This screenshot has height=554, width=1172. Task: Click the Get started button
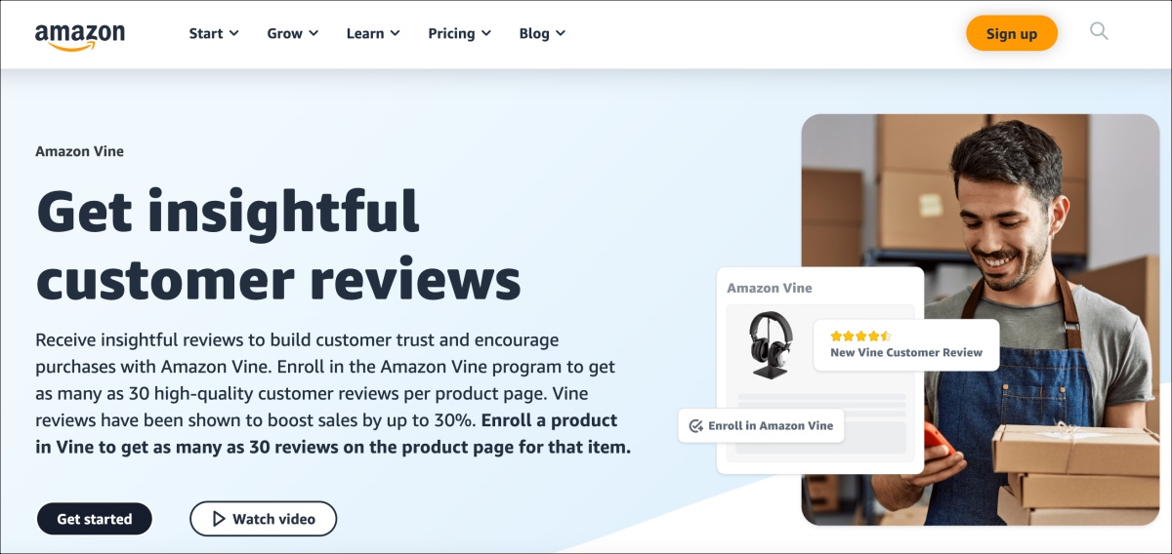point(95,519)
